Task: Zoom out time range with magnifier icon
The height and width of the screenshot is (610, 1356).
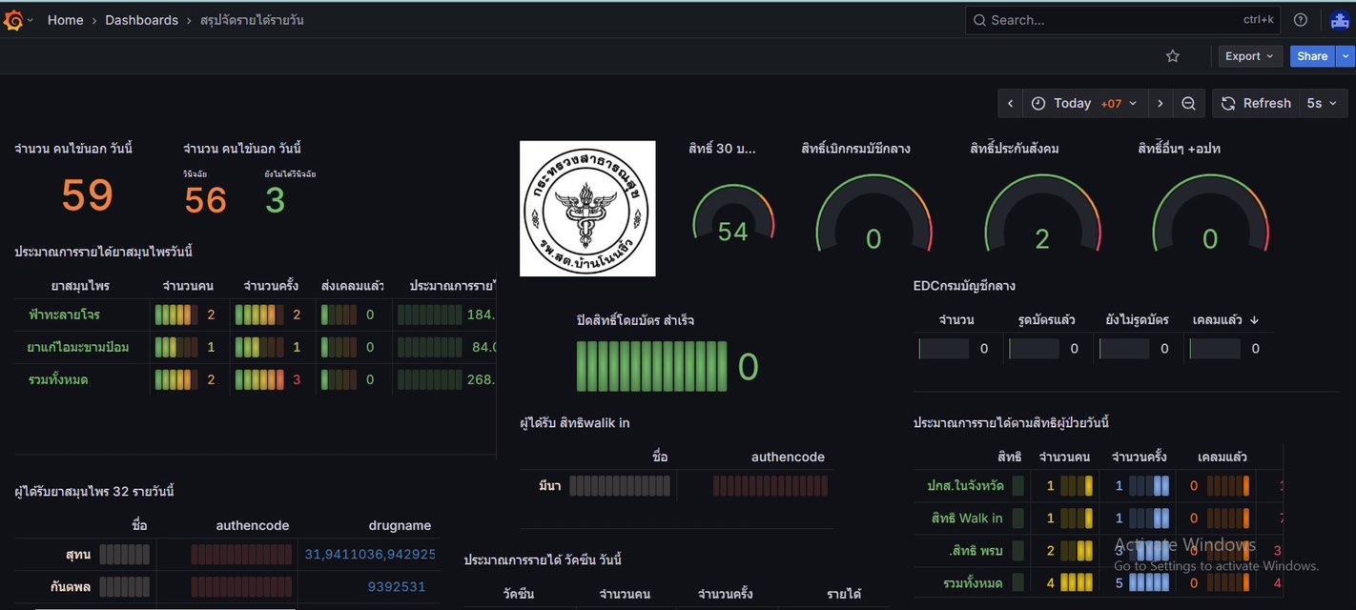Action: (x=1188, y=103)
